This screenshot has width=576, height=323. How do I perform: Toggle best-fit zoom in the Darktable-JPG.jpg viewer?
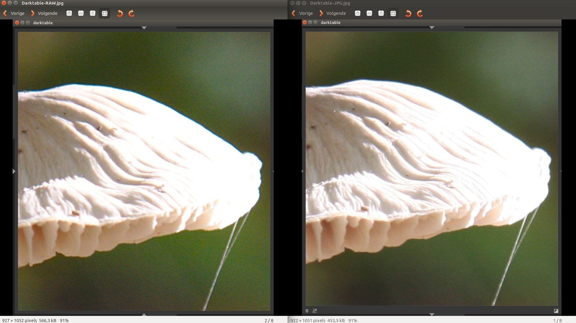[x=393, y=13]
